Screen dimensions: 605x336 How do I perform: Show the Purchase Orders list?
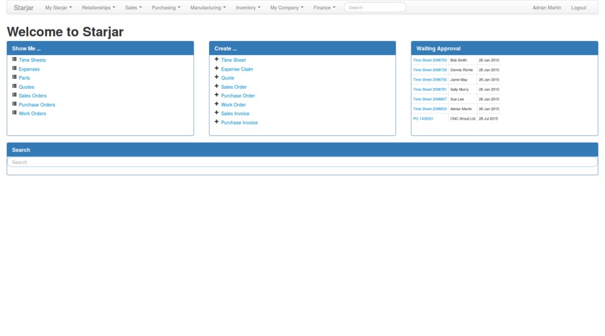coord(37,105)
